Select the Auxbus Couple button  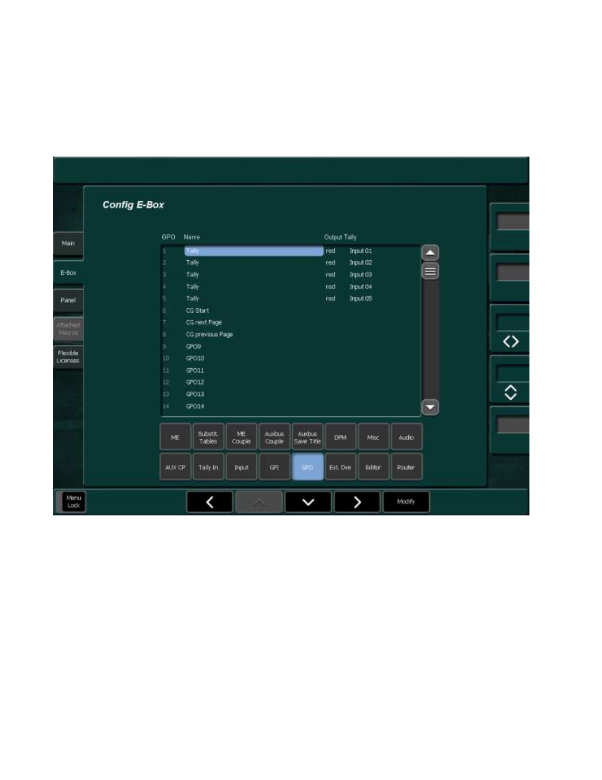[x=274, y=438]
